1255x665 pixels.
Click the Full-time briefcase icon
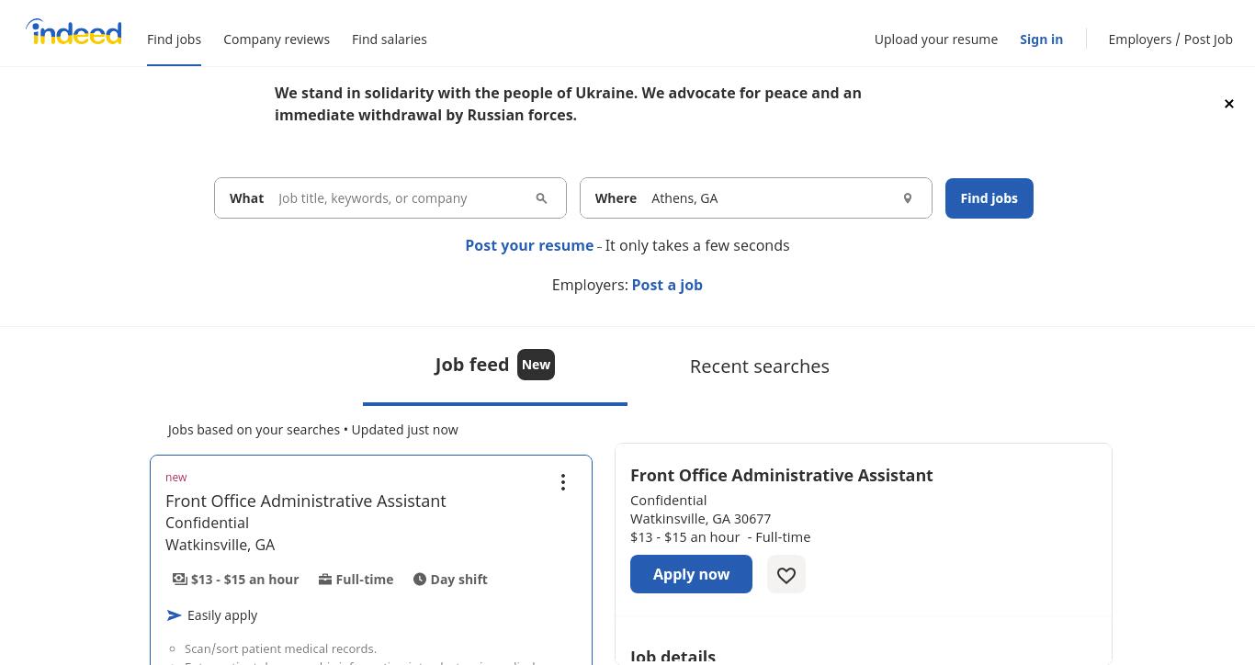coord(325,579)
